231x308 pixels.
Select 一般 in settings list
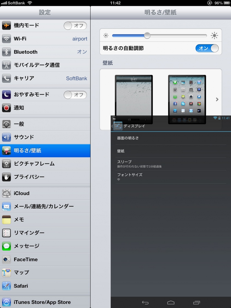click(x=45, y=124)
